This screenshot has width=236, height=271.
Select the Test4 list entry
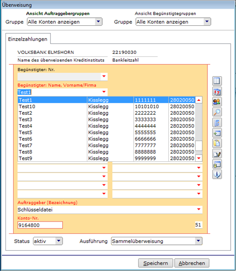tap(107, 126)
